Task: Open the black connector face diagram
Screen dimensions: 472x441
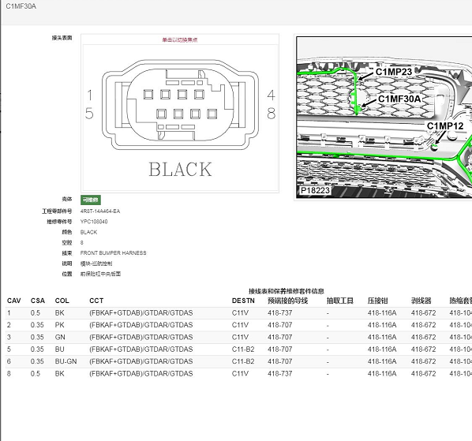Action: (x=180, y=118)
